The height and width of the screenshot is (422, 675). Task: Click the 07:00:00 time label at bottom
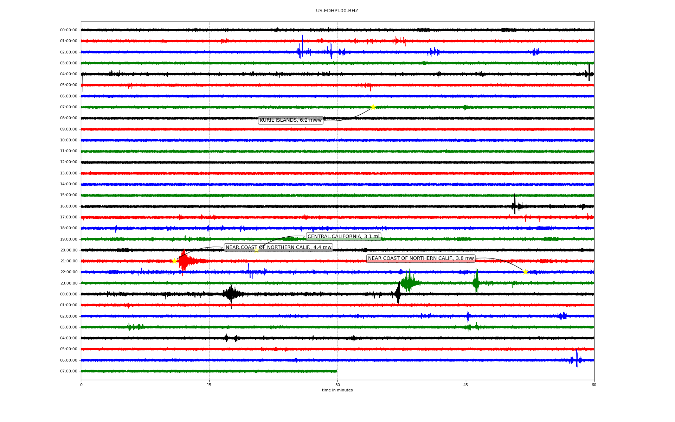(69, 371)
